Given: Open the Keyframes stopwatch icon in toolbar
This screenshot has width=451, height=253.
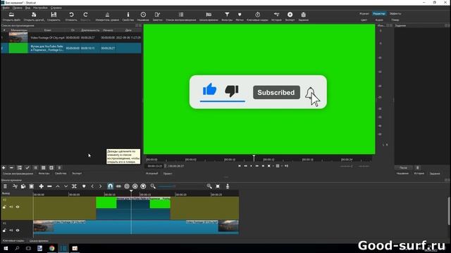Looking at the screenshot, I should [x=257, y=15].
